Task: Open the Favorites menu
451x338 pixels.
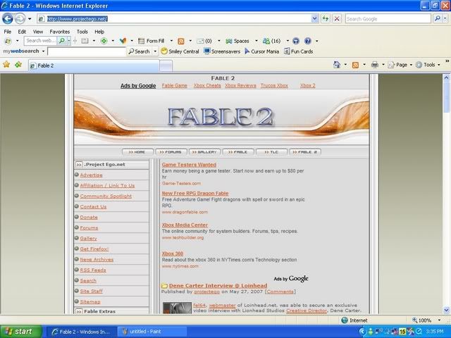Action: coord(59,32)
